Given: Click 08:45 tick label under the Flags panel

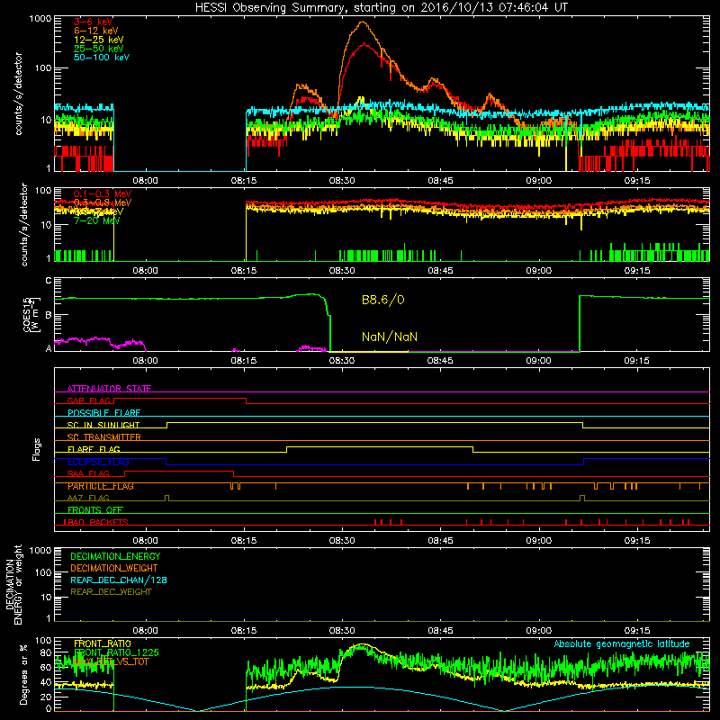Looking at the screenshot, I should (440, 541).
